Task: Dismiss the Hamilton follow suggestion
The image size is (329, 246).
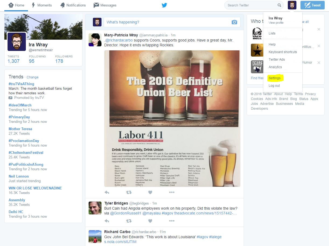Action: pyautogui.click(x=319, y=46)
